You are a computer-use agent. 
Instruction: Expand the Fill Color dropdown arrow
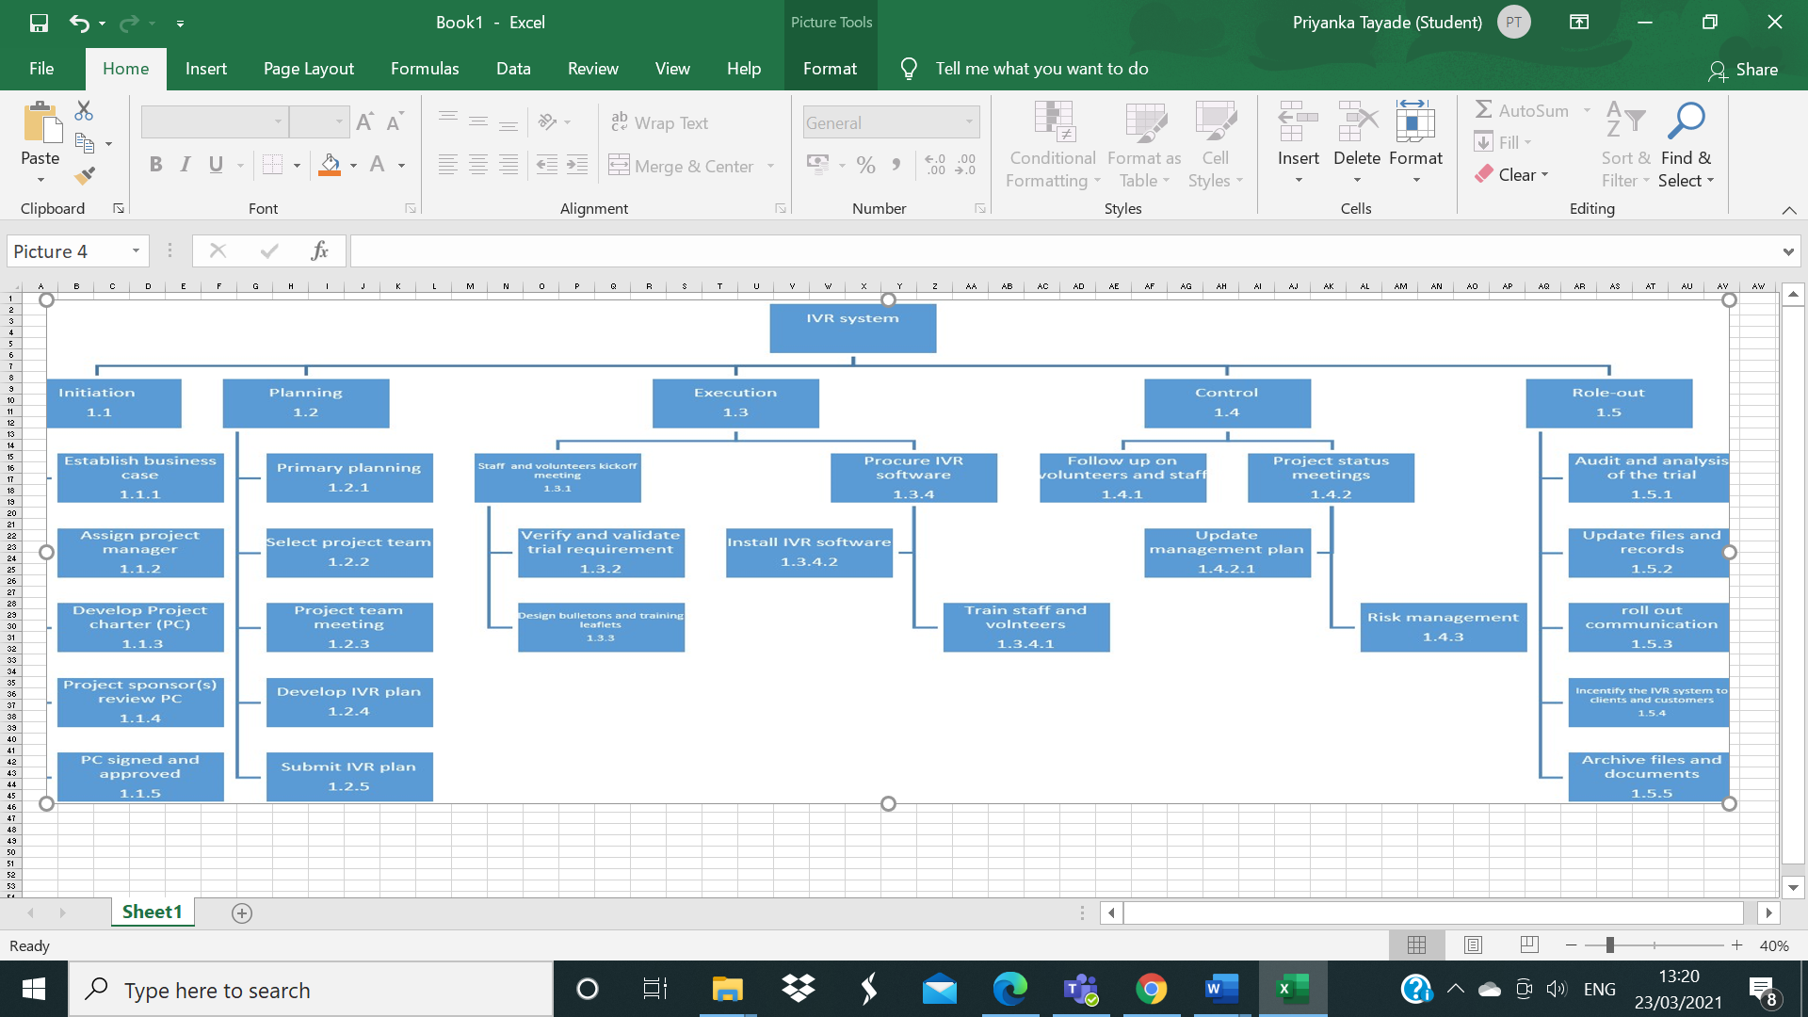tap(355, 166)
